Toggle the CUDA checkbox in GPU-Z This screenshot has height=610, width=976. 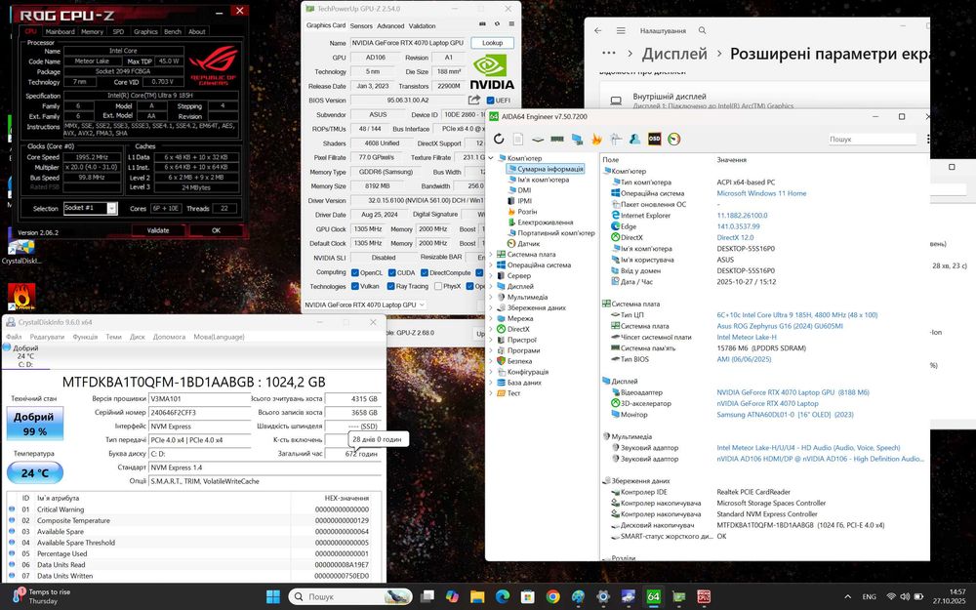coord(392,272)
